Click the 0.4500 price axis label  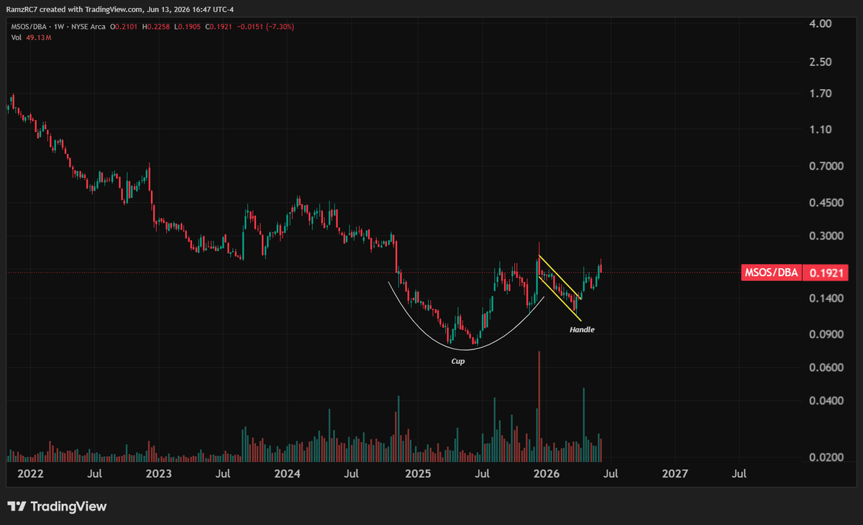point(826,203)
